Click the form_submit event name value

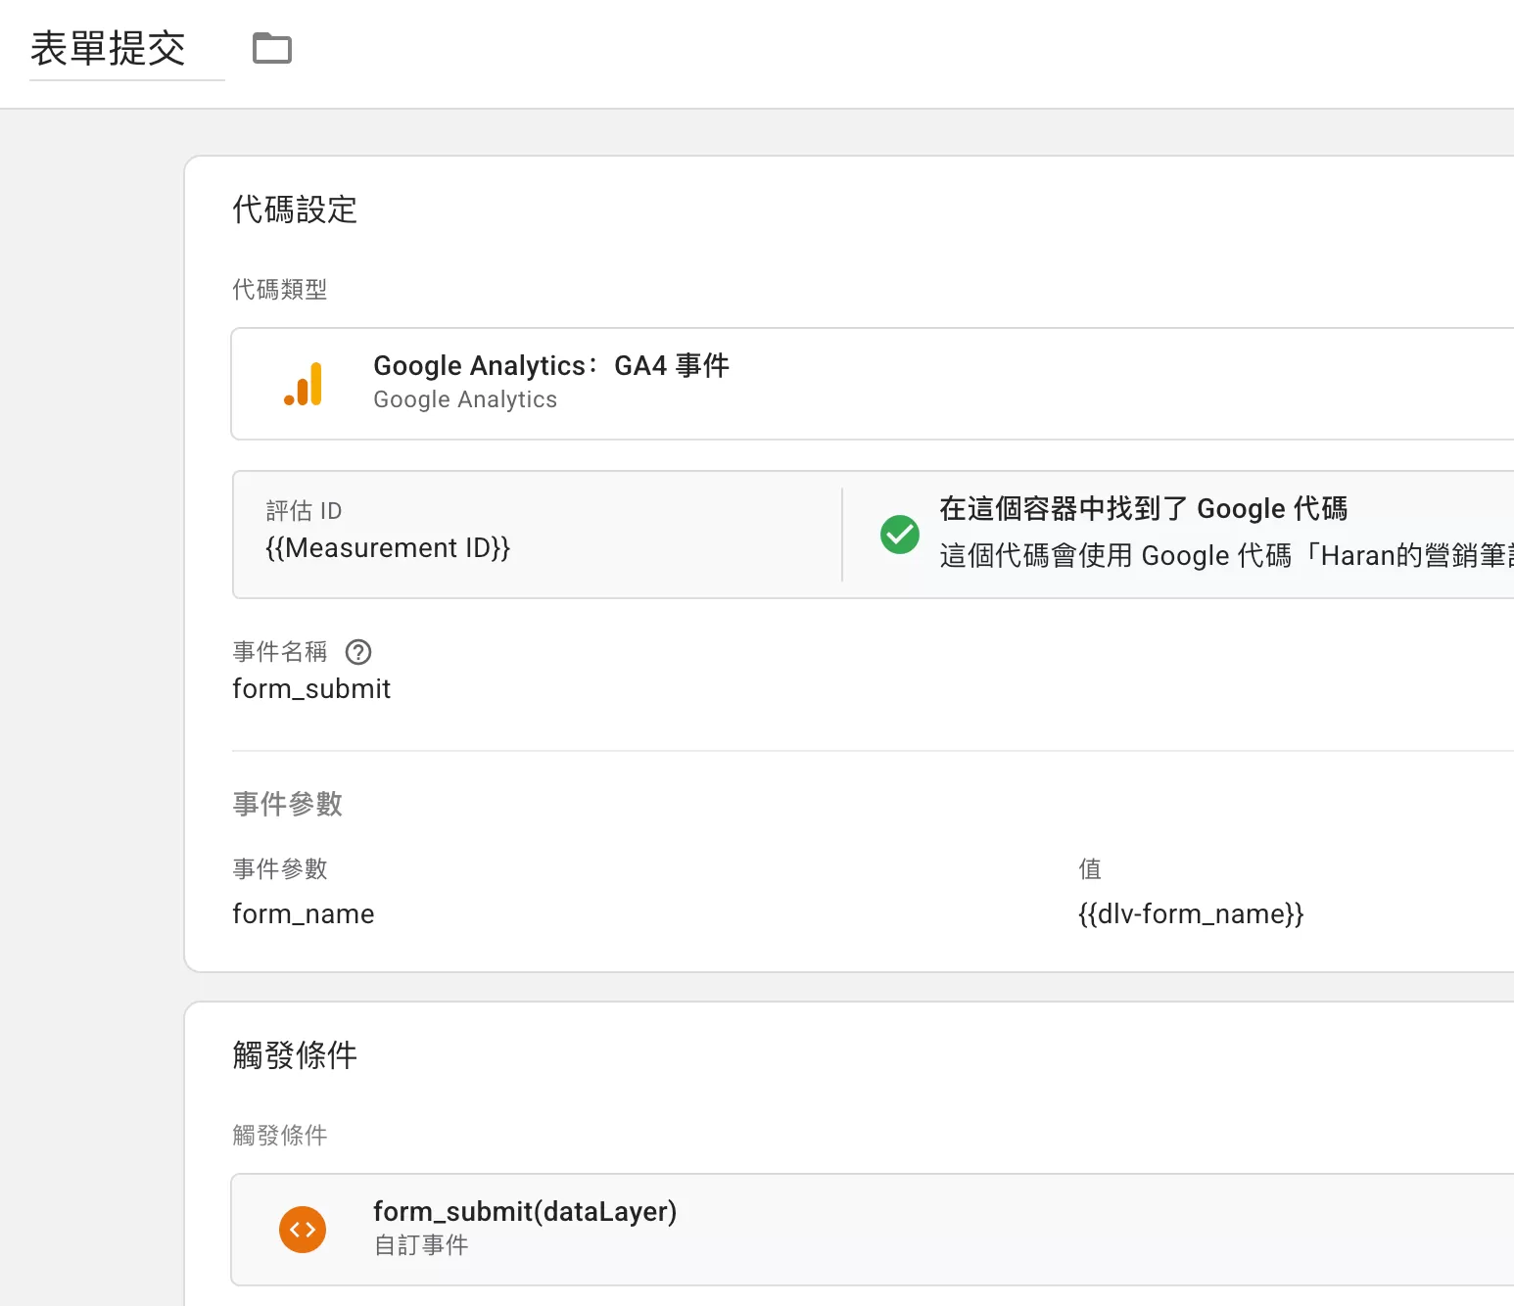311,689
